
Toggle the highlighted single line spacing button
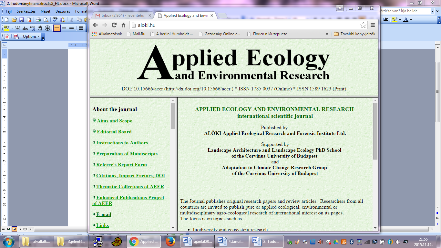(57, 28)
